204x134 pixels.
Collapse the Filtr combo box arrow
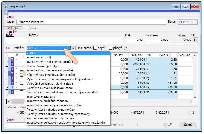[73, 48]
